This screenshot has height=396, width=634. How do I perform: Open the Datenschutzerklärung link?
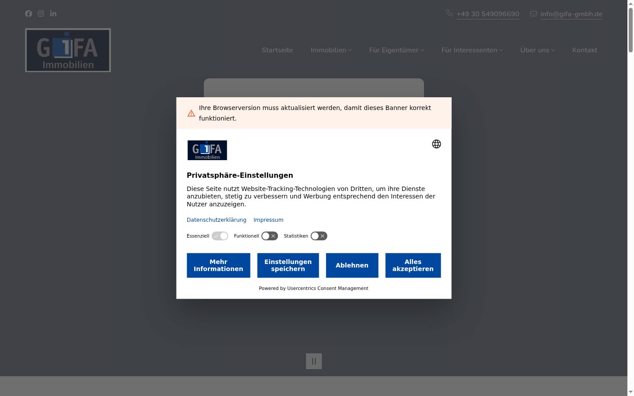pos(217,220)
